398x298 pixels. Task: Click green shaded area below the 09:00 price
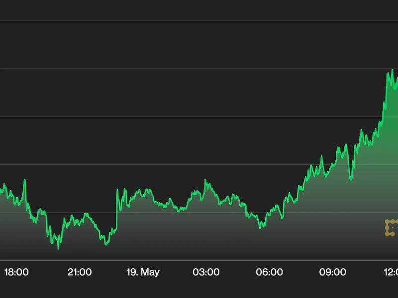point(332,214)
